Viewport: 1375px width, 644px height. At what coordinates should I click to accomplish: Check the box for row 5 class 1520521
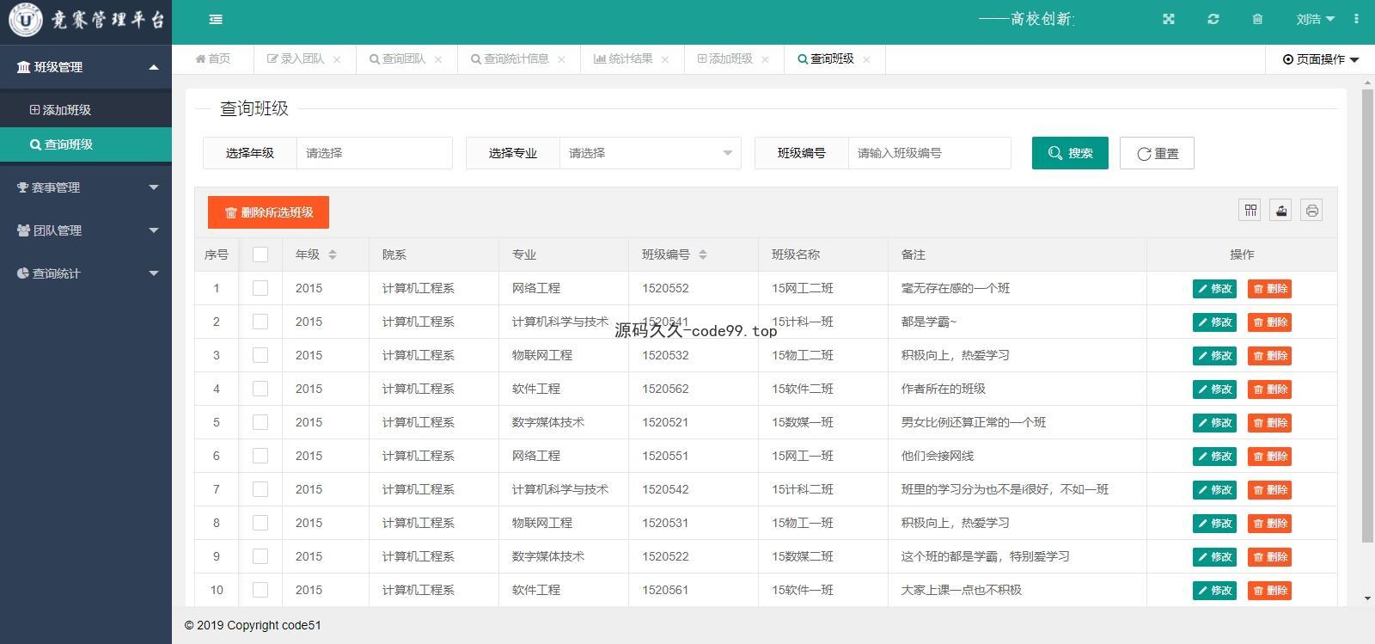click(x=260, y=422)
